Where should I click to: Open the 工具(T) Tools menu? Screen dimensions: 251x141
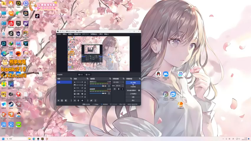[x=101, y=34]
